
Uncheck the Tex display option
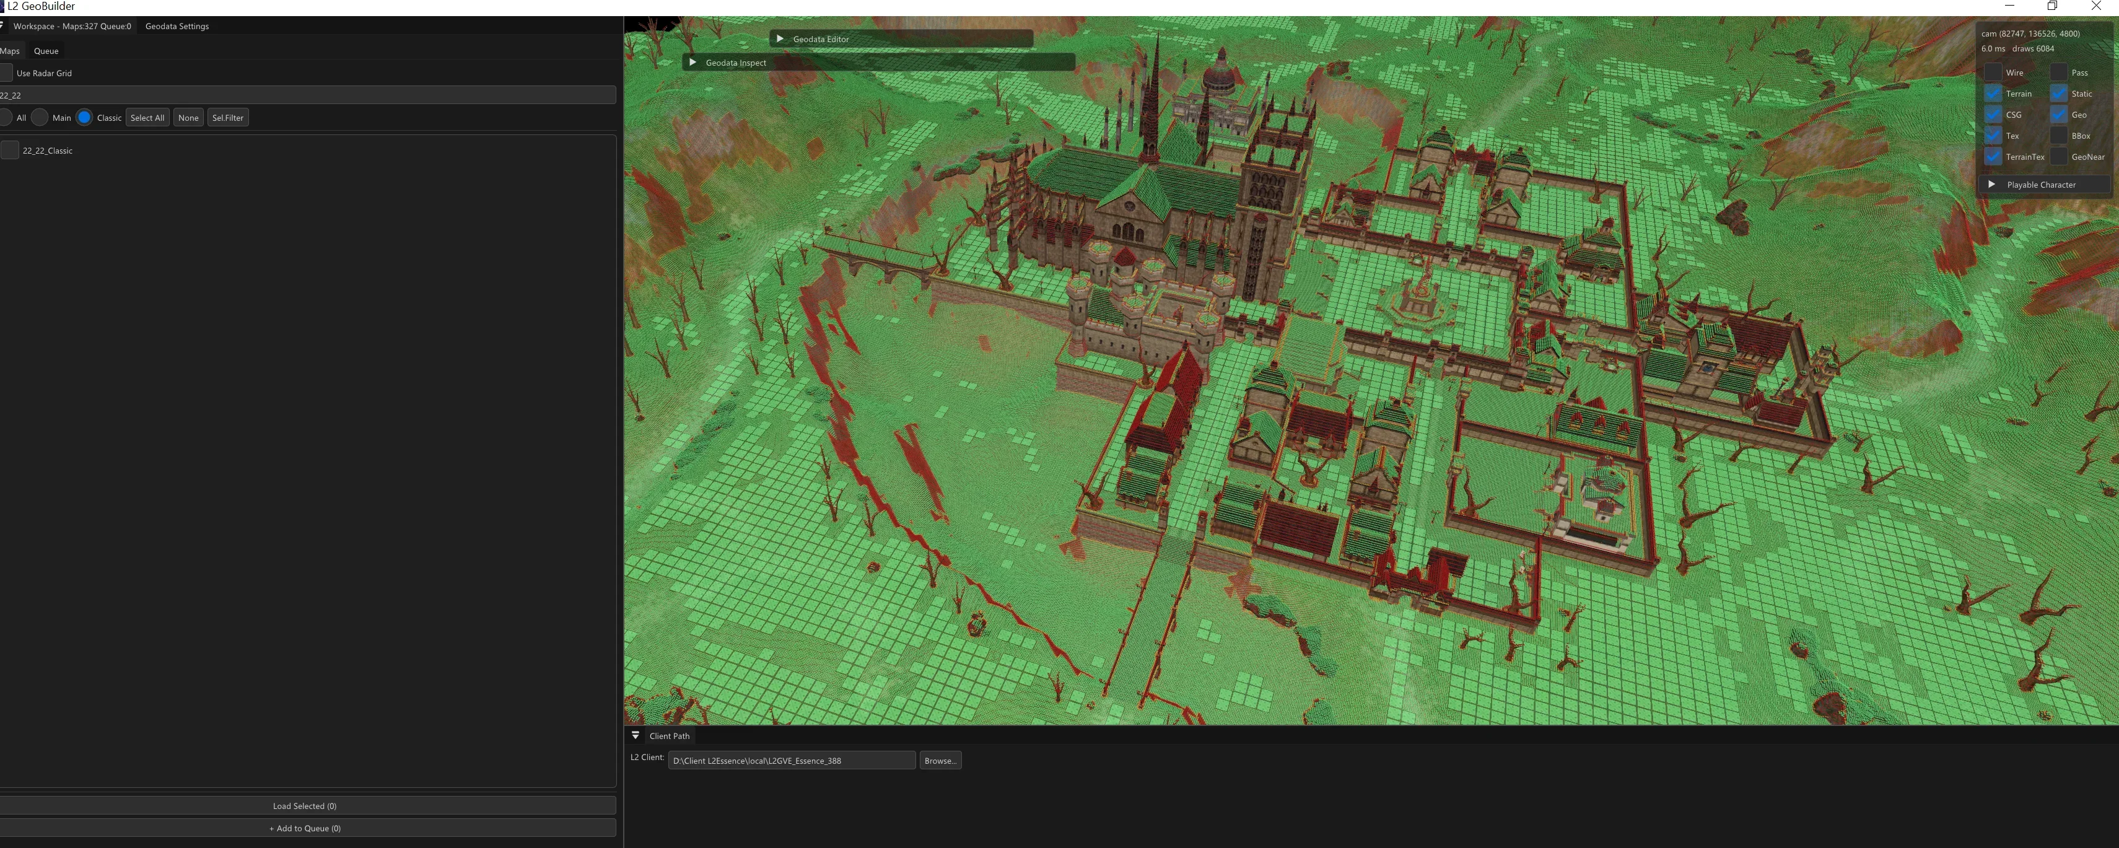(x=1993, y=136)
